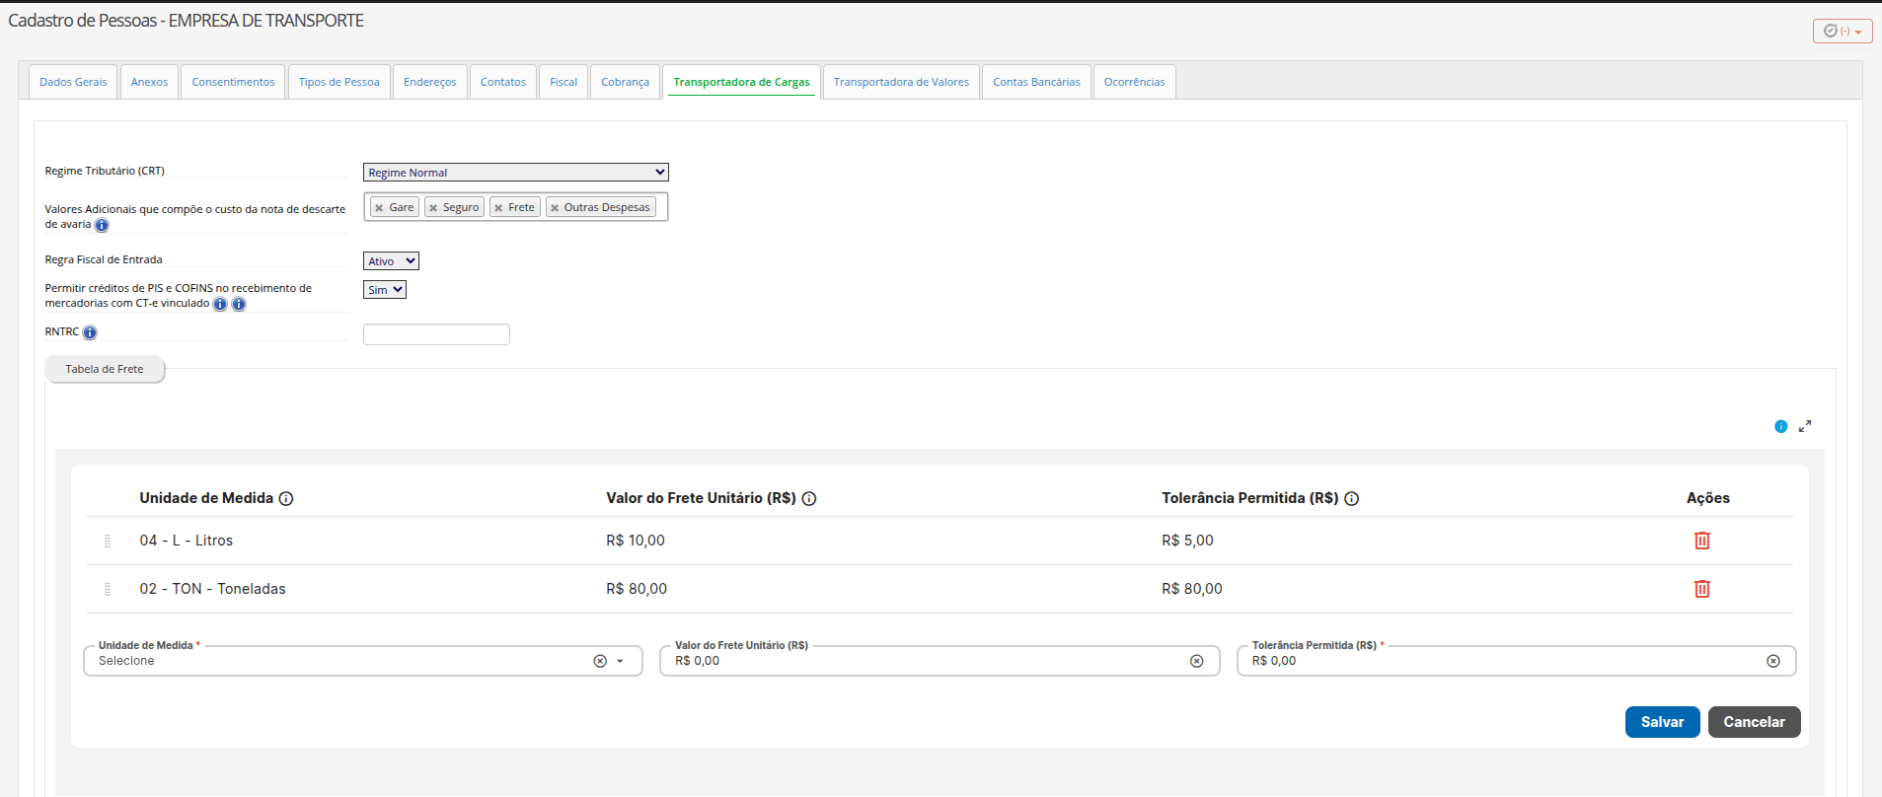Remove the Frete tag
Screen dimensions: 1882x797
(498, 208)
